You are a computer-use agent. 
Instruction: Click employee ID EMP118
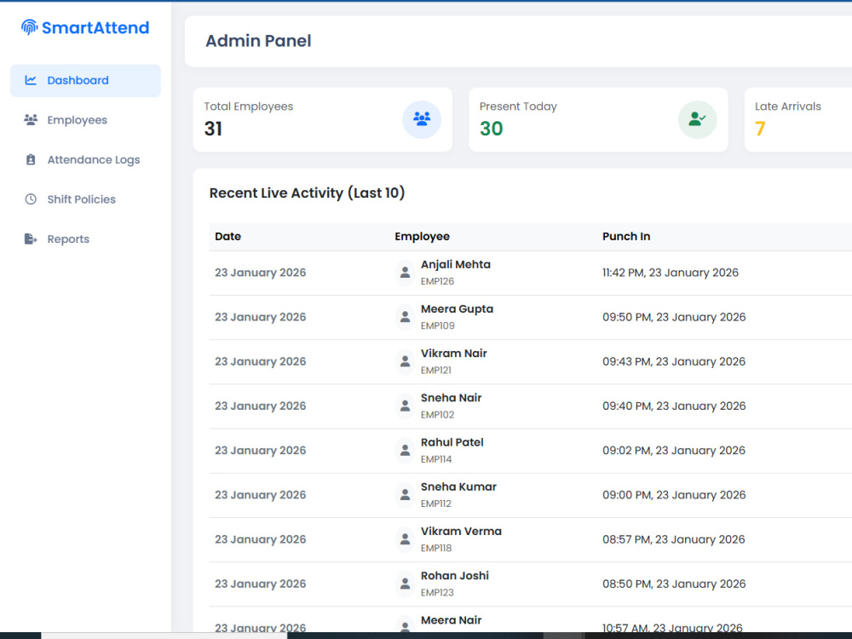[x=435, y=549]
